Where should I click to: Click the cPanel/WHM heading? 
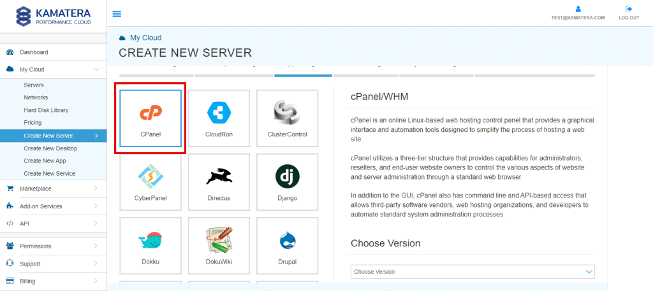[379, 97]
